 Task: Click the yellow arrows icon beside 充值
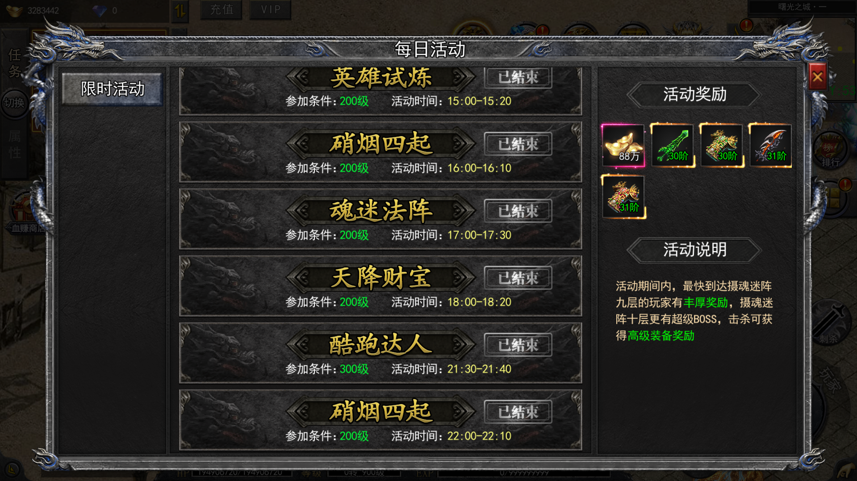[180, 10]
